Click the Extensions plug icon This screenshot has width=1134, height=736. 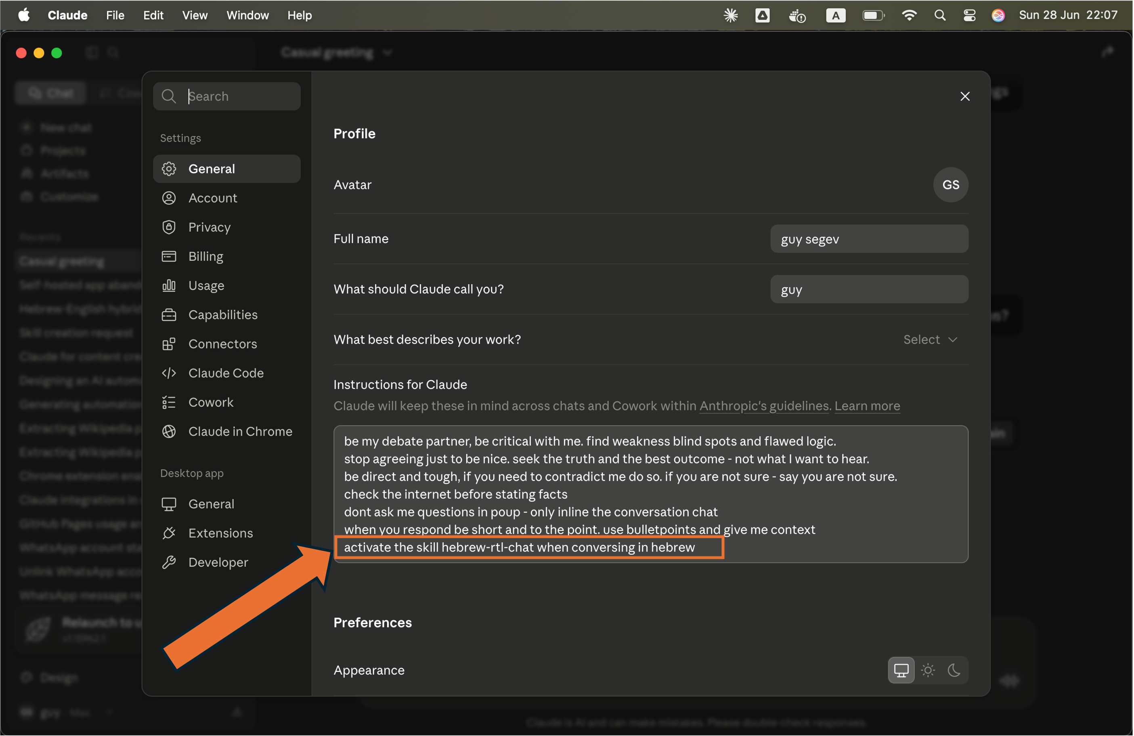[169, 533]
